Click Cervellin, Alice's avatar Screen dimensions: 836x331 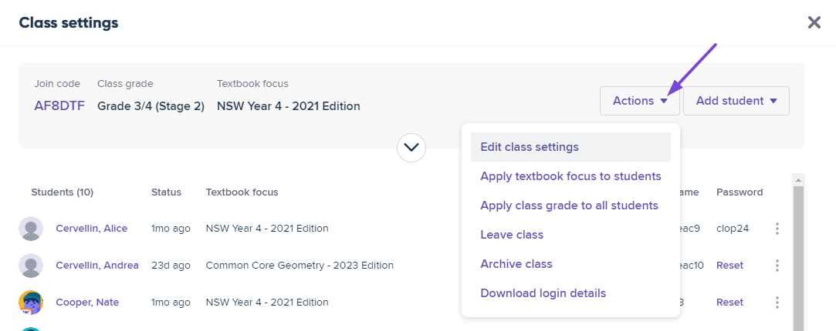(x=31, y=229)
